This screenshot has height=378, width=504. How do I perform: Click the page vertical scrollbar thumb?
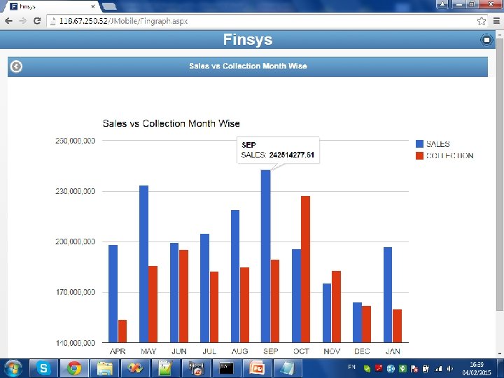coord(500,174)
